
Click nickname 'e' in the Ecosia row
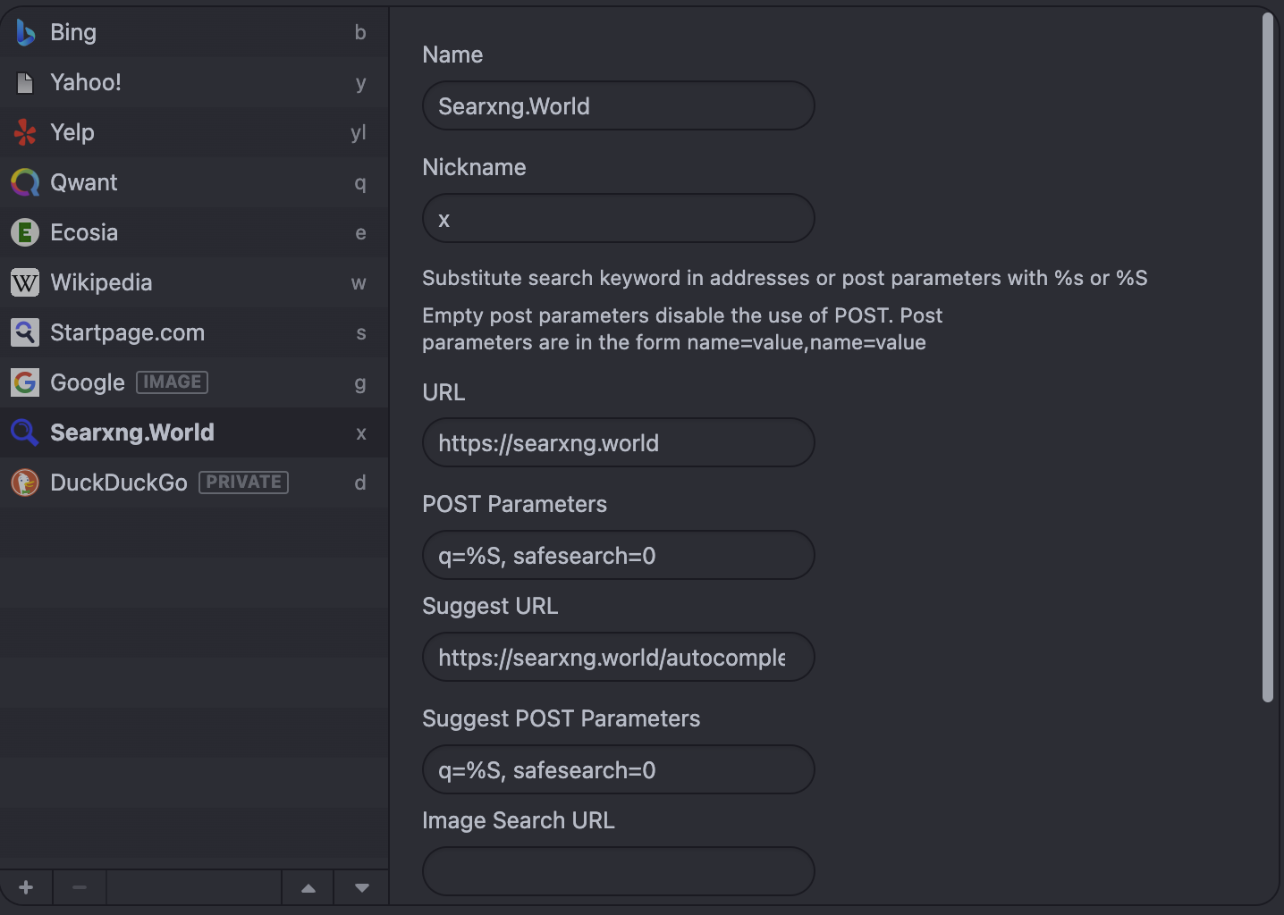[361, 233]
